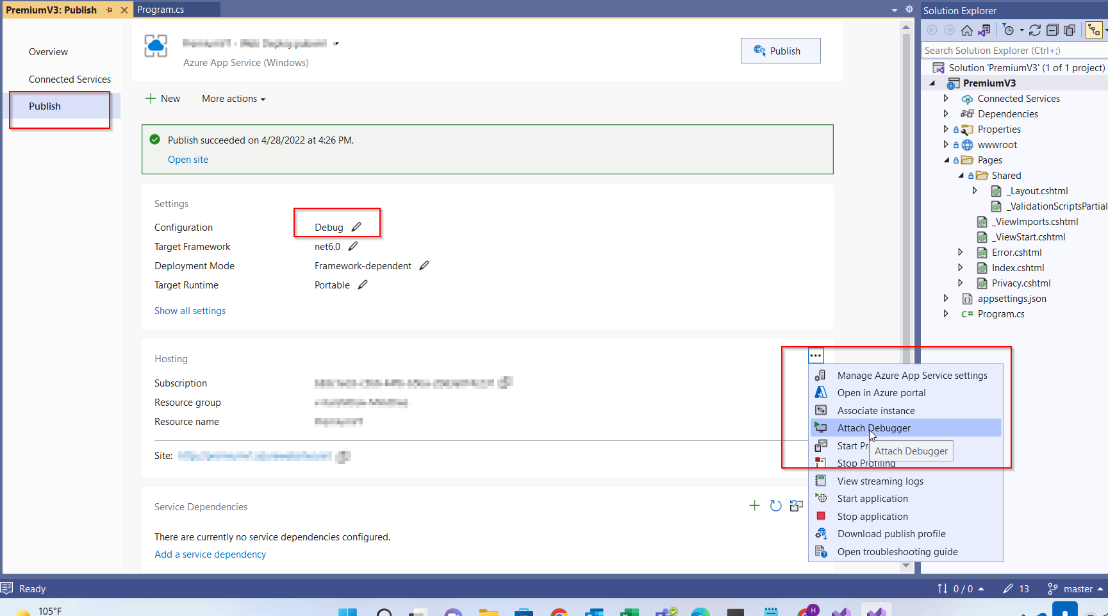The image size is (1108, 616).
Task: Copy the Subscription value
Action: click(506, 383)
